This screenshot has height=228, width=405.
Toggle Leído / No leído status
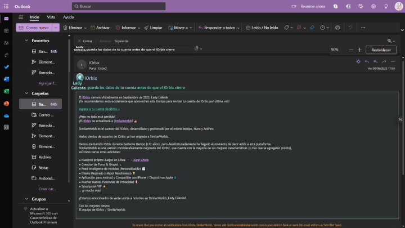tap(262, 28)
